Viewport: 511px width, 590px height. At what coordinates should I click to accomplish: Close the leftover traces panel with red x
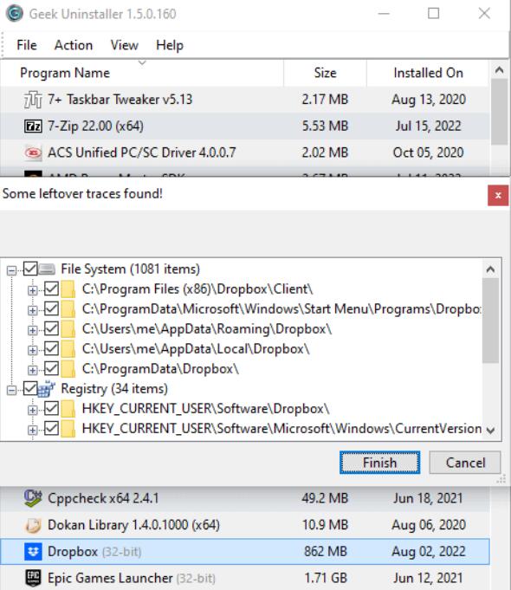tap(498, 195)
